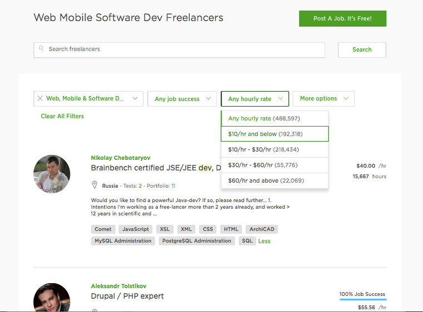Focus the Search freelancers input field
423x312 pixels.
click(179, 50)
